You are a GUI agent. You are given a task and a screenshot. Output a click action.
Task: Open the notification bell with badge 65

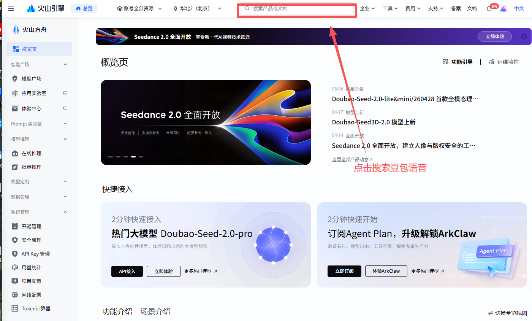[489, 8]
